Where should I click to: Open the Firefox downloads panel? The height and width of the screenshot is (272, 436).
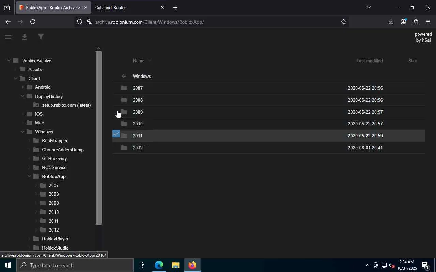pyautogui.click(x=391, y=22)
